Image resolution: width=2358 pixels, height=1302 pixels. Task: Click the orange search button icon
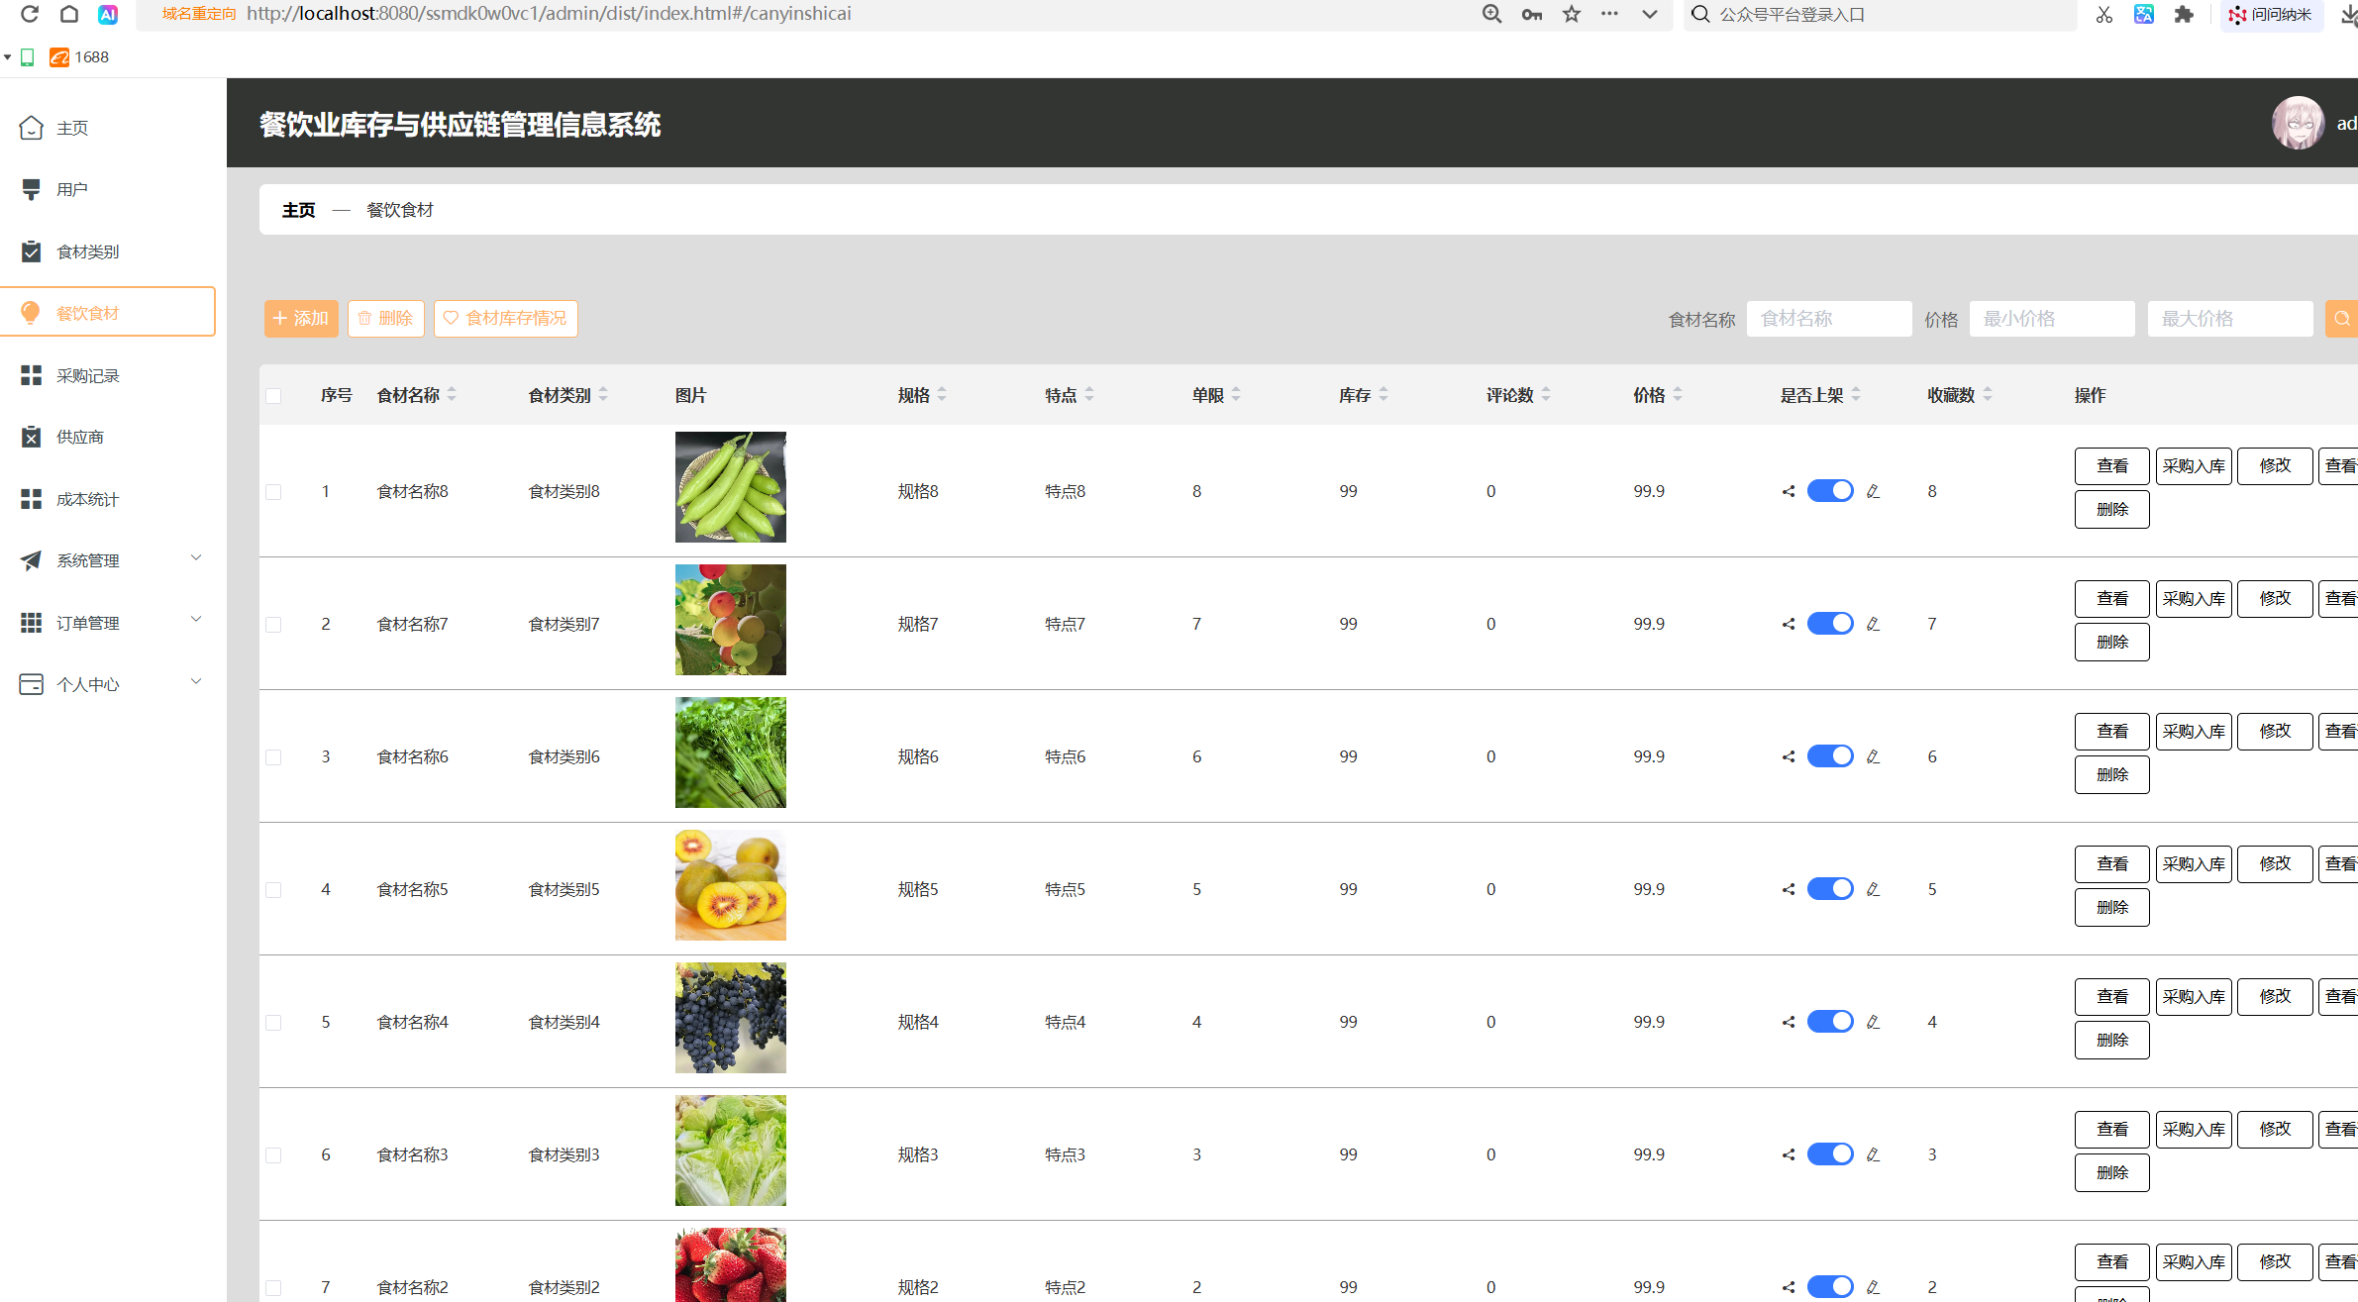(x=2341, y=319)
